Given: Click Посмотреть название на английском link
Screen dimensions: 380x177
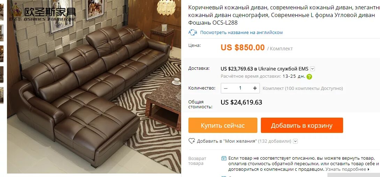Looking at the screenshot, I should 241,32.
